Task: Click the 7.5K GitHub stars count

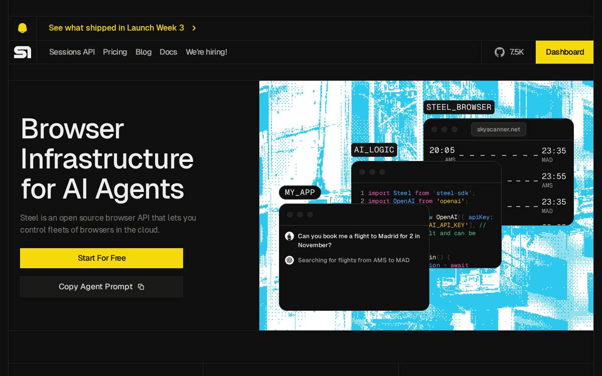Action: (517, 52)
